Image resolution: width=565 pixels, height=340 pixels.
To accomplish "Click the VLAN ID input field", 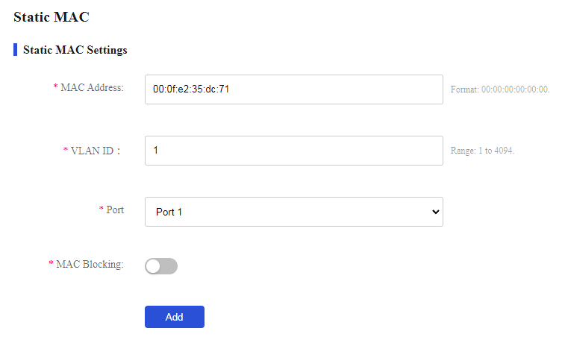I will tap(293, 151).
